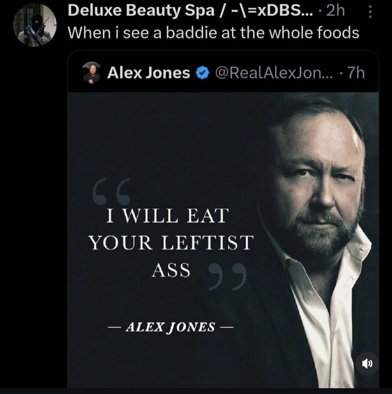Open the quoted tweet header bar
392x394 pixels.
pos(223,72)
